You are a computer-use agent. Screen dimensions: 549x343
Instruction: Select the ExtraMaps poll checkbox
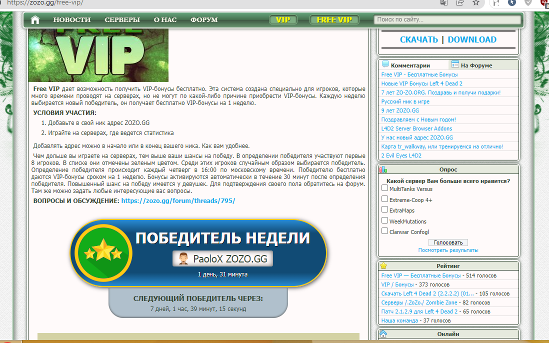pos(385,209)
